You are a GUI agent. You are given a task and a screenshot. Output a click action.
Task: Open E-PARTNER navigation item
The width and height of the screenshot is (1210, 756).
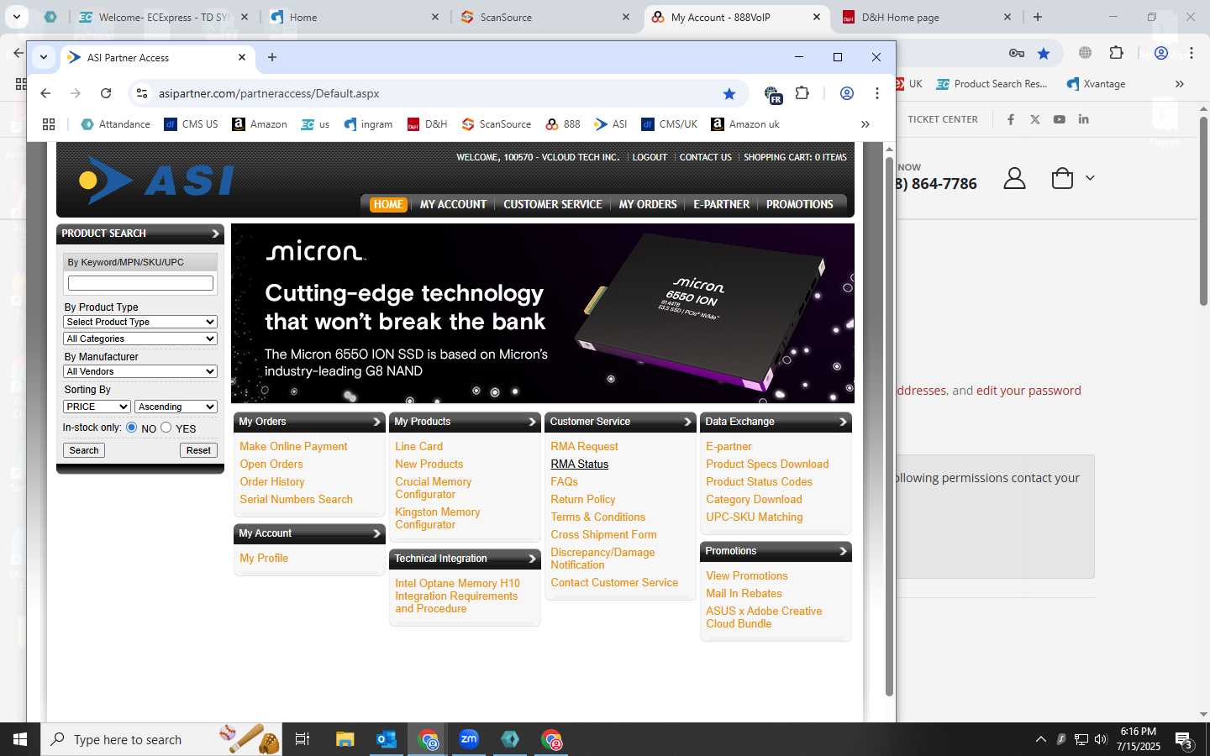pos(721,204)
